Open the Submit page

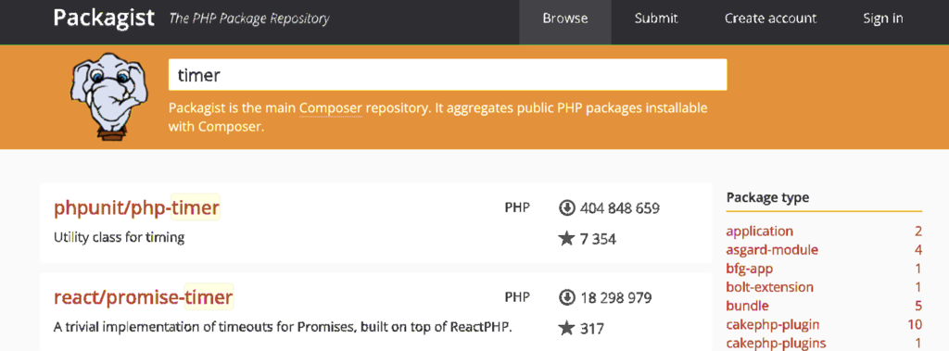(x=656, y=19)
